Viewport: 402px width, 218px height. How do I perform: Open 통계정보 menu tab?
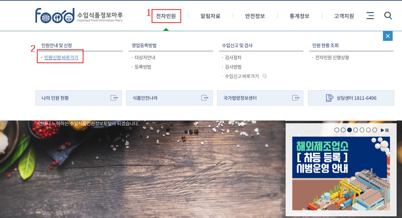point(299,16)
